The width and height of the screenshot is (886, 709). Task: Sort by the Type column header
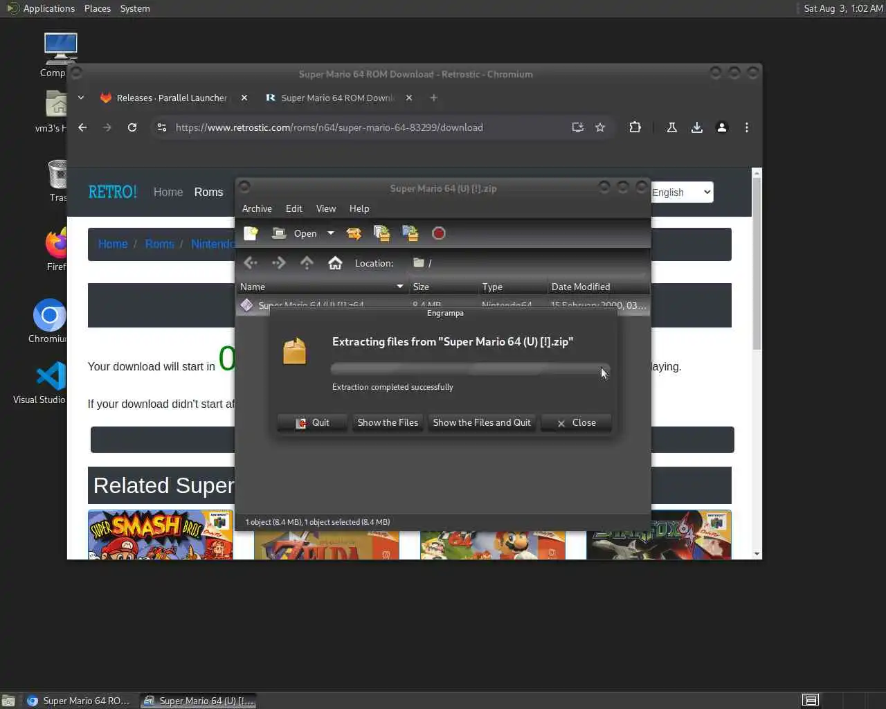tap(512, 287)
